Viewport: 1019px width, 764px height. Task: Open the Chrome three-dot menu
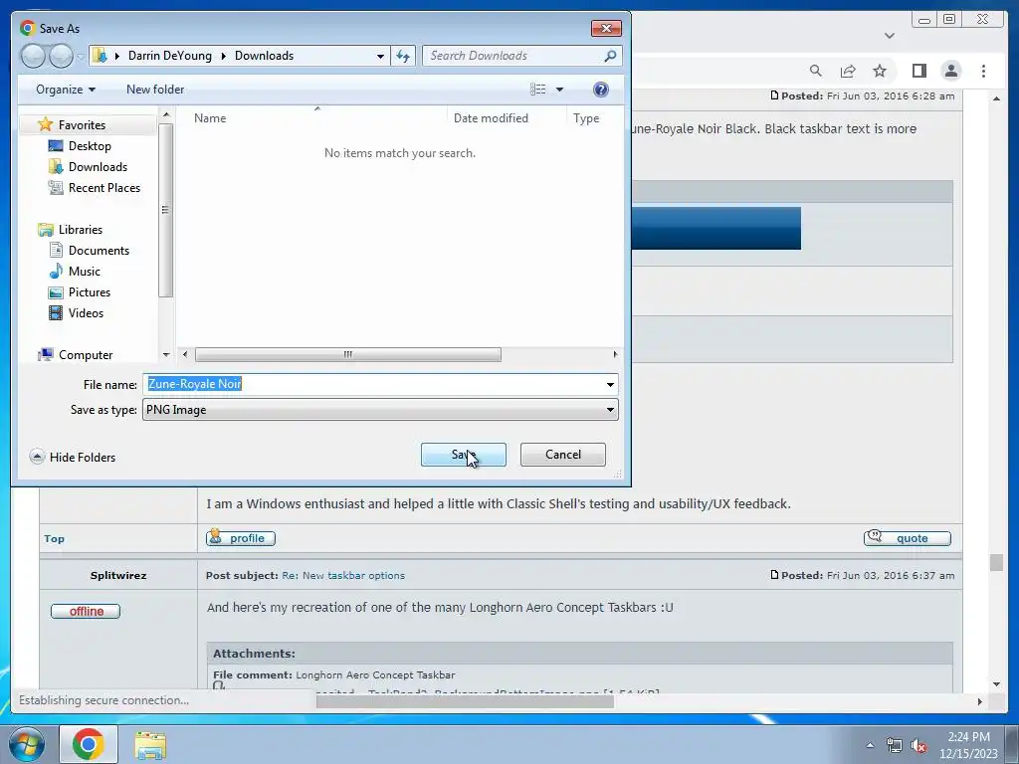click(x=983, y=71)
